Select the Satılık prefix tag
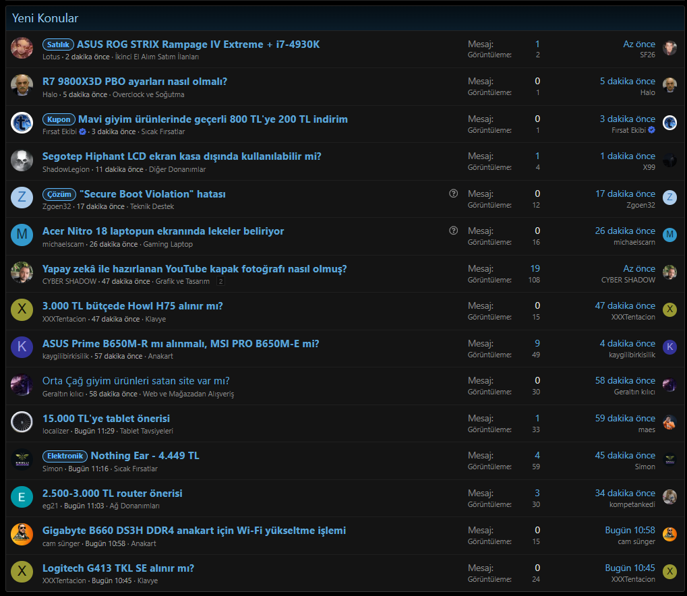 pyautogui.click(x=58, y=44)
